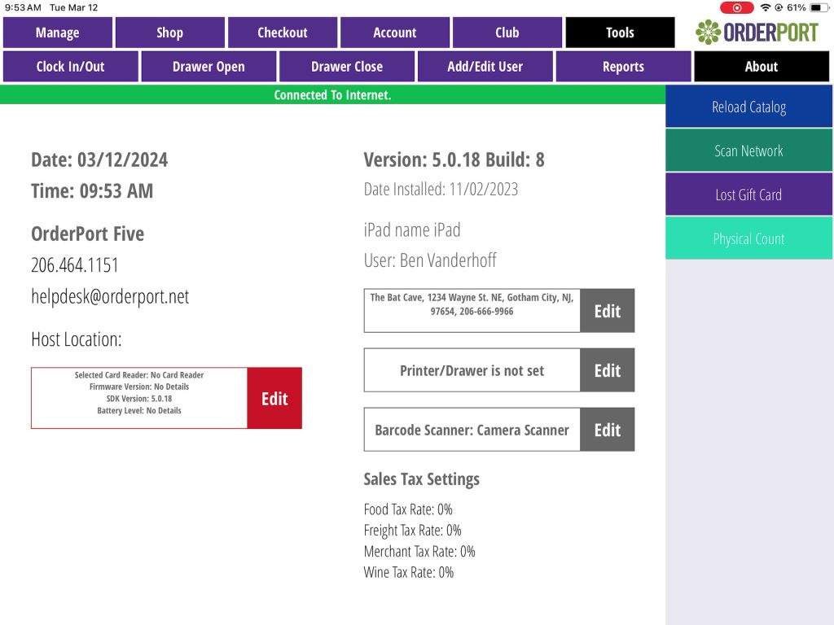Tap the battery status icon

[x=819, y=7]
